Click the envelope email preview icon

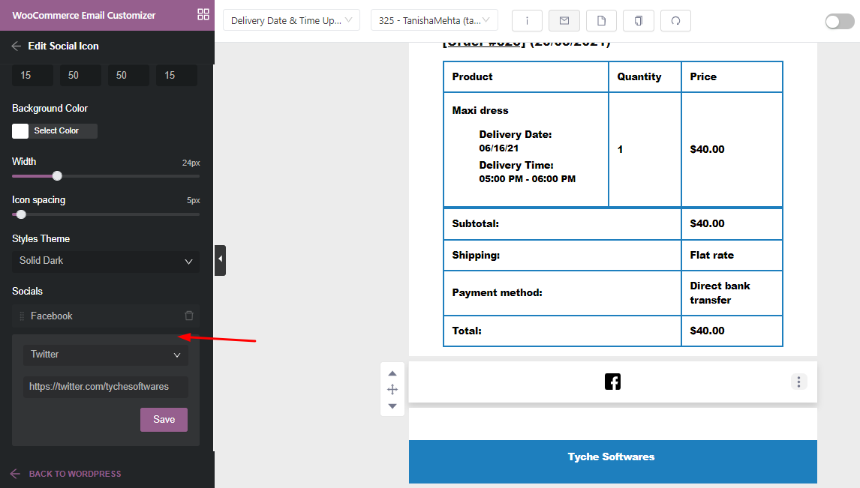[x=564, y=21]
